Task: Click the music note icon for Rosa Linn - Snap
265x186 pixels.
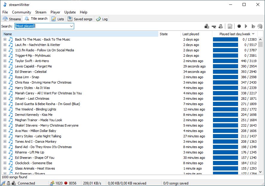Action: [11, 77]
